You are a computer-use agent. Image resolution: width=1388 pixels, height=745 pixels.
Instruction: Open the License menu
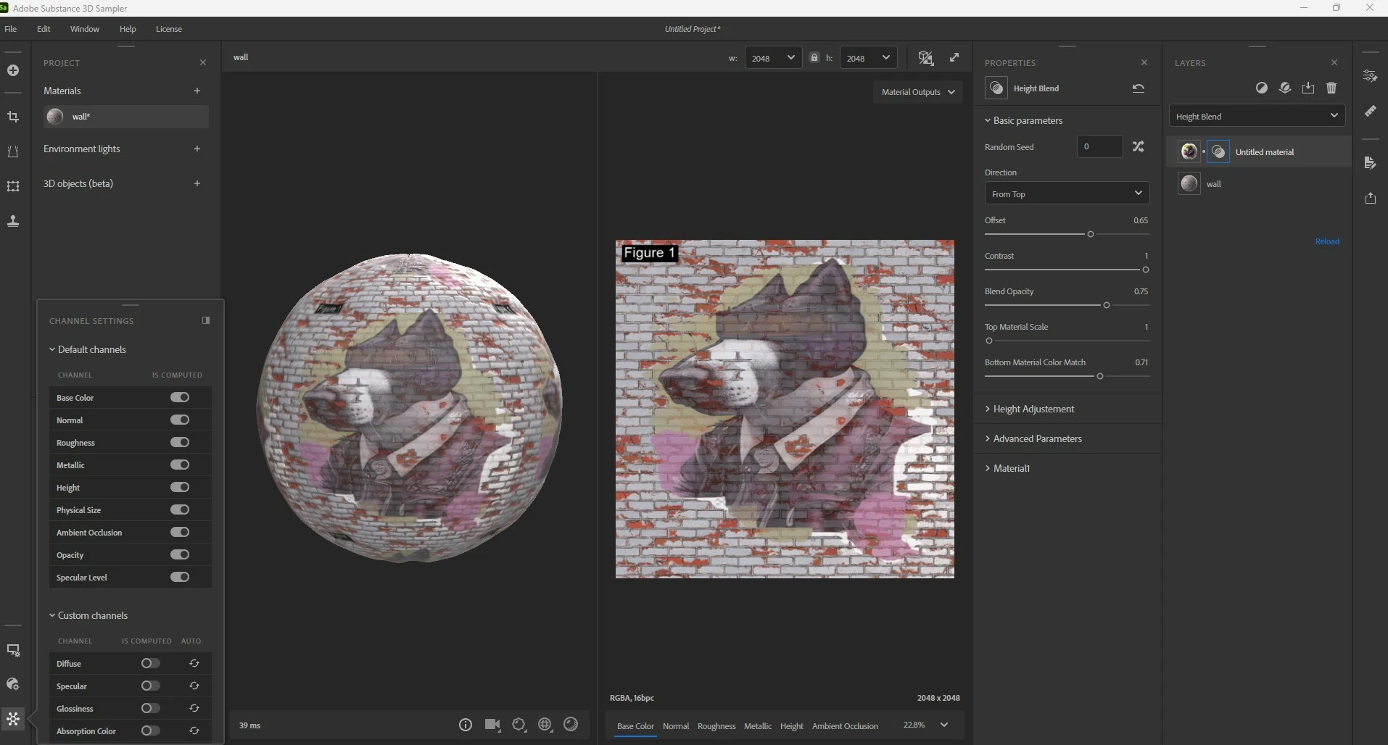pos(169,29)
